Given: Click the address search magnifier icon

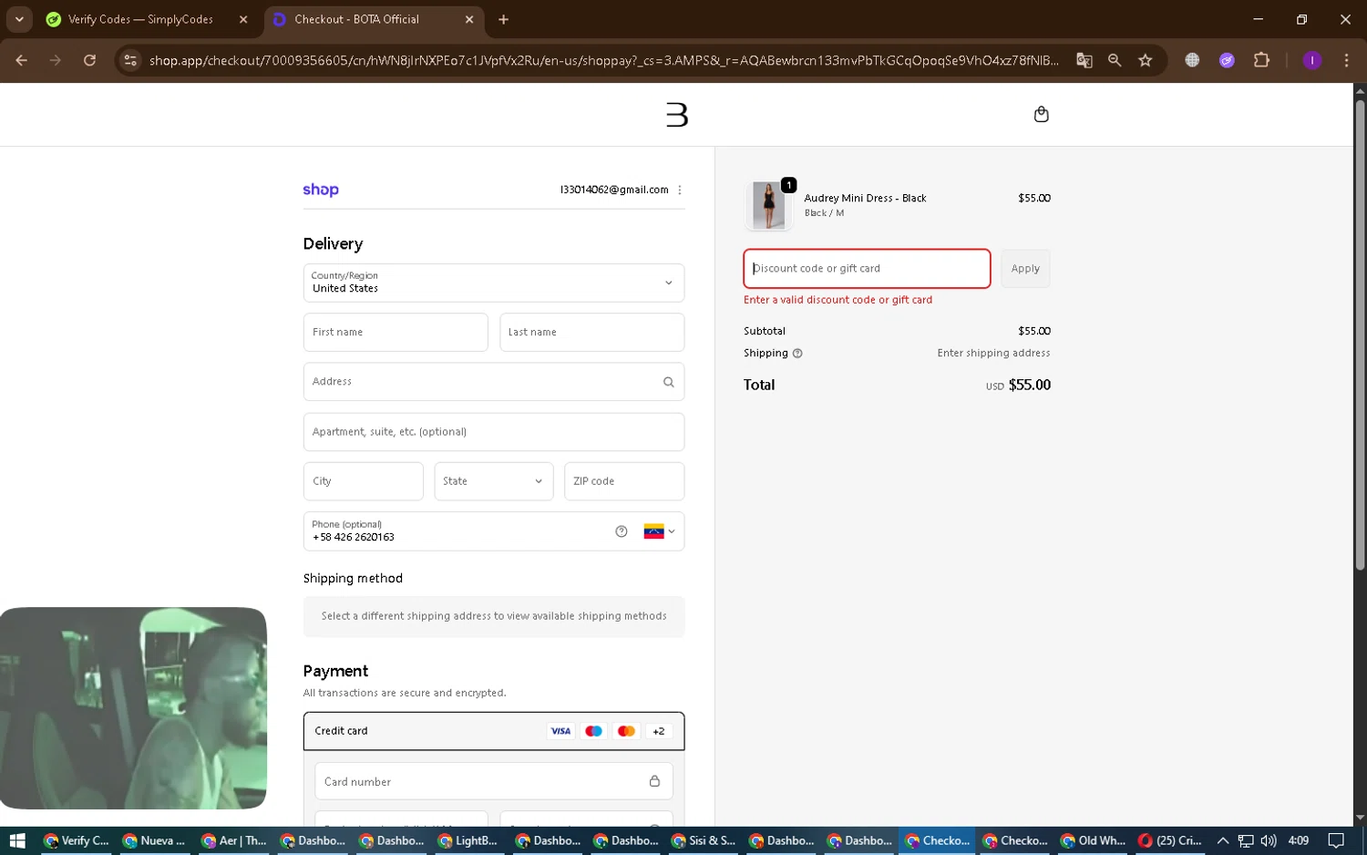Looking at the screenshot, I should click(x=668, y=382).
